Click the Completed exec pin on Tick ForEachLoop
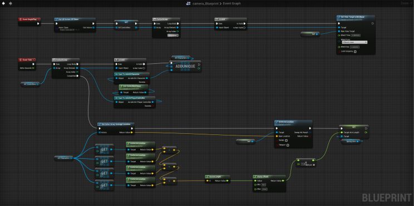Viewport: 414px width, 206px height. [77, 76]
